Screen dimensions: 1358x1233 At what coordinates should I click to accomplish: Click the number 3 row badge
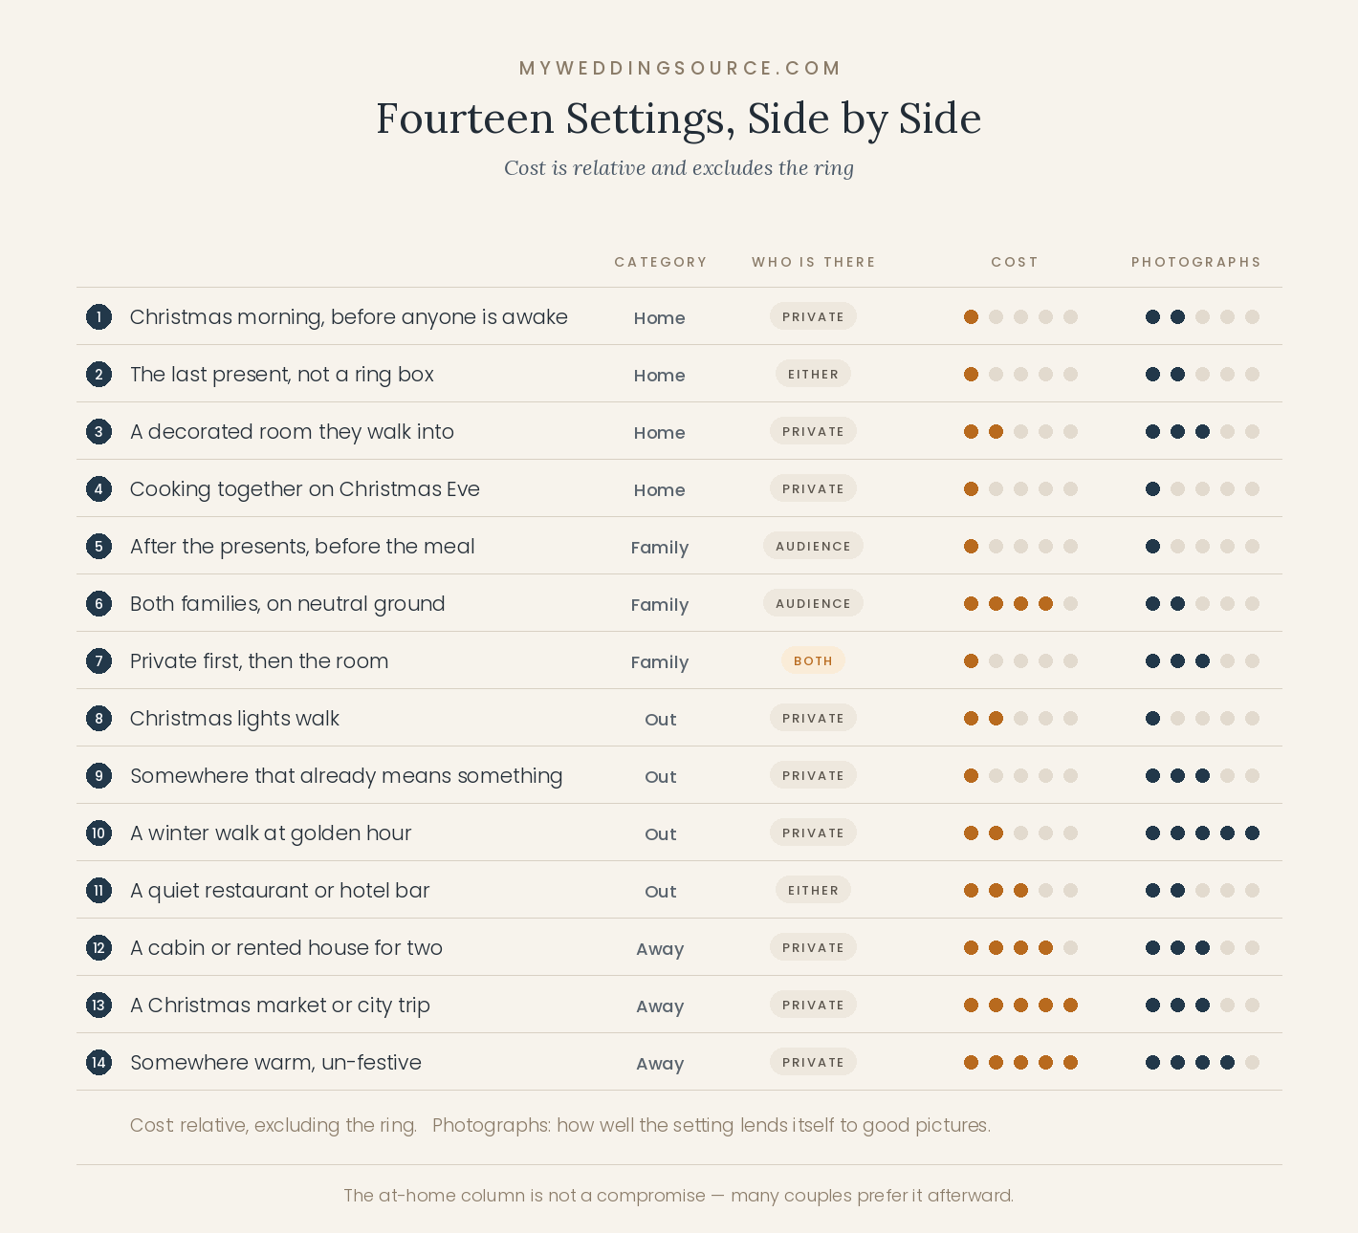(99, 431)
